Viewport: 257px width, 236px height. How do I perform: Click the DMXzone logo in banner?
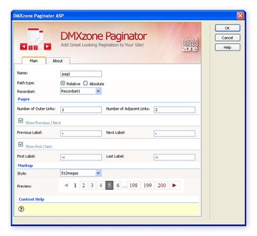[190, 45]
